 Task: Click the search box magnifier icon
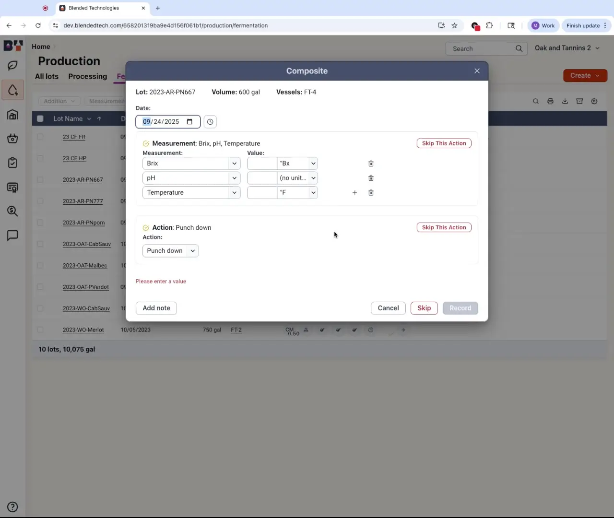point(519,48)
